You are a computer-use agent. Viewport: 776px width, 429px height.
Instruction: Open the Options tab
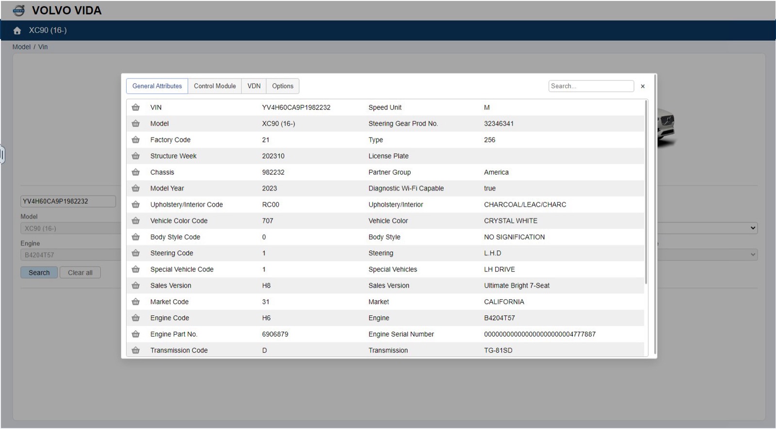click(x=283, y=86)
